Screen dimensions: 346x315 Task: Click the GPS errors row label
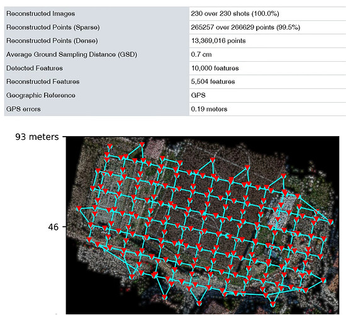[x=23, y=109]
